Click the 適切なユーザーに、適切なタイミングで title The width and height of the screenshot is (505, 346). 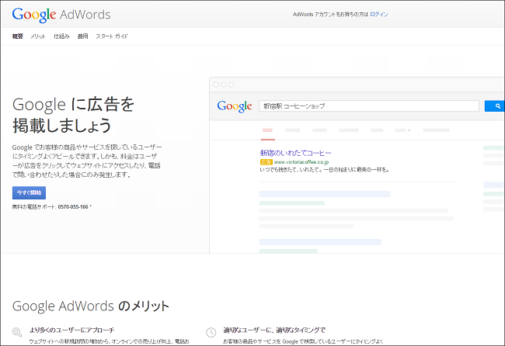pos(274,330)
